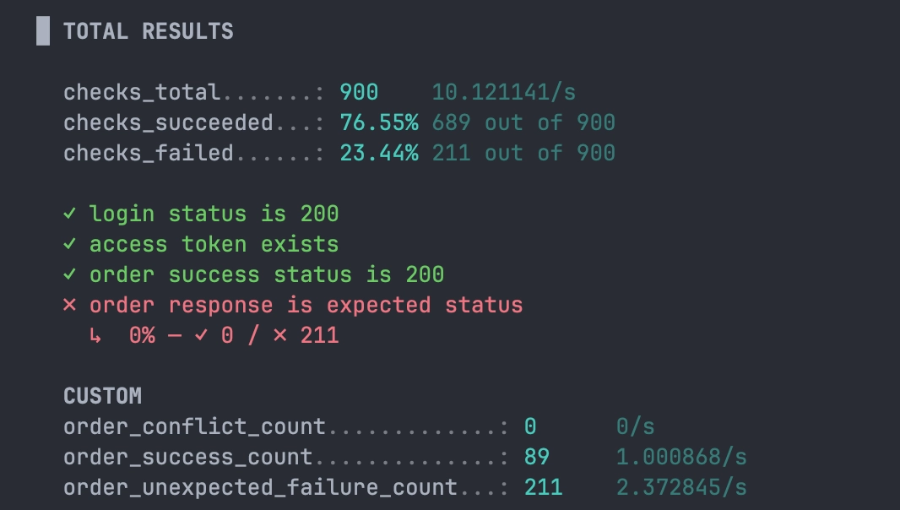The image size is (900, 510).
Task: Click 'order response is expected status' line
Action: click(306, 305)
